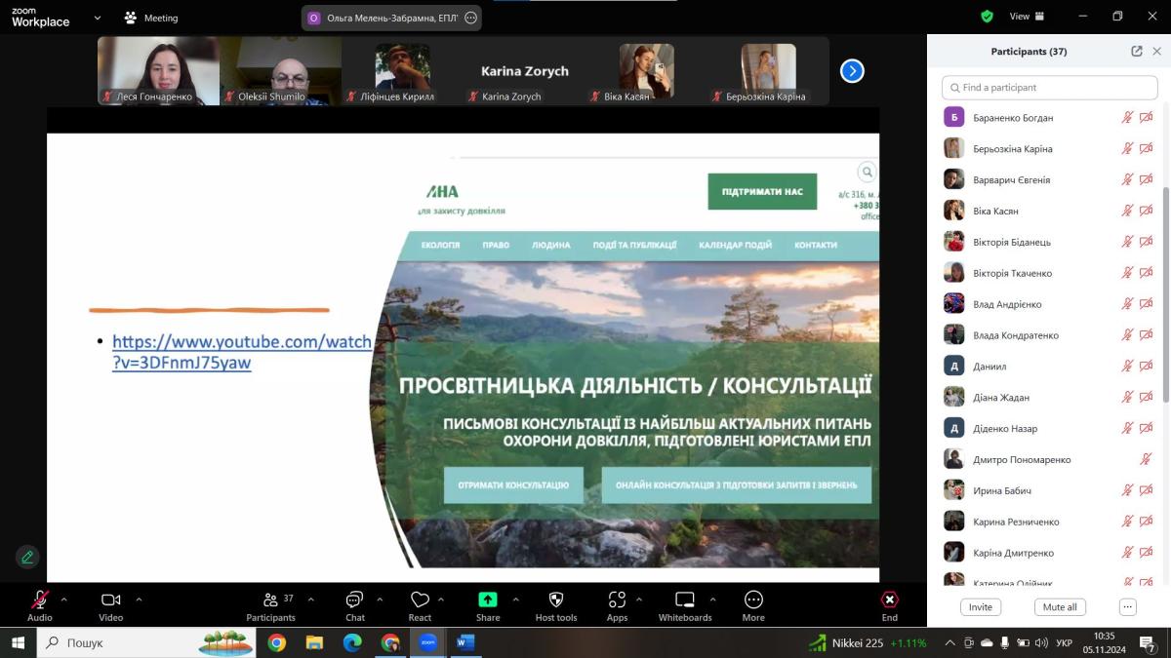Expand the React options arrow
Image resolution: width=1171 pixels, height=658 pixels.
(441, 600)
